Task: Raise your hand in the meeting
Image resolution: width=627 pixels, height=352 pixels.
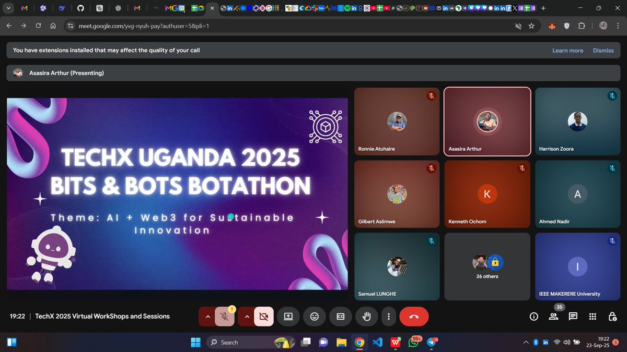Action: (x=366, y=316)
